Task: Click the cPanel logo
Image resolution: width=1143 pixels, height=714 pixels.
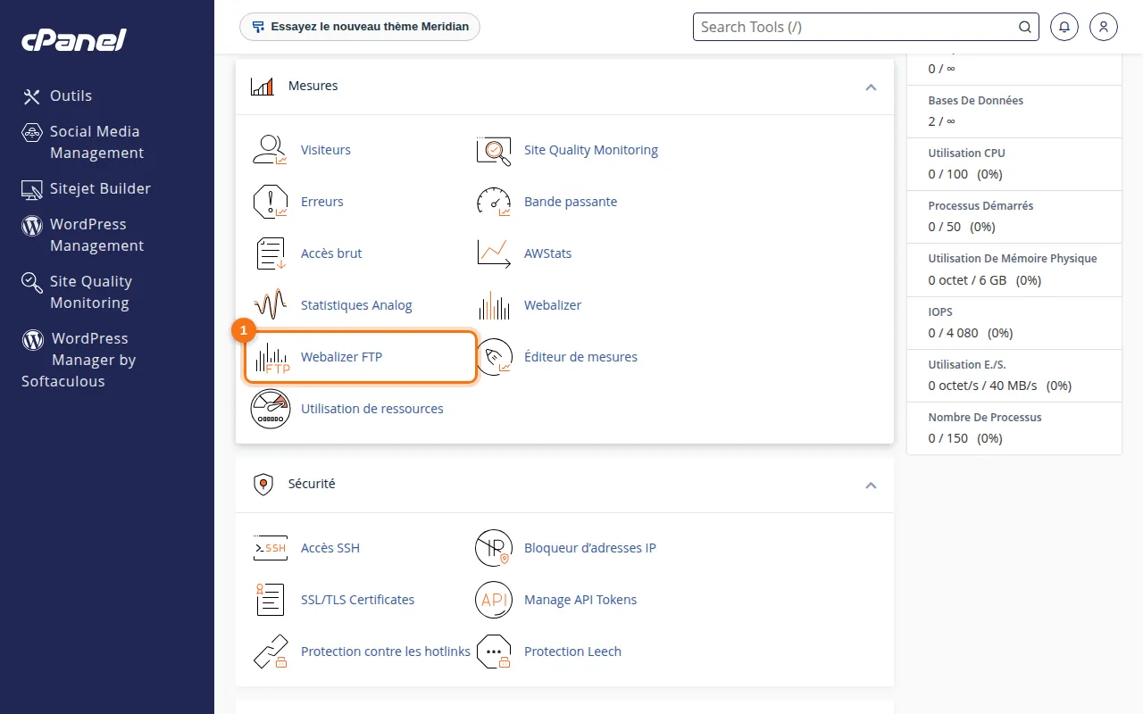Action: click(74, 40)
